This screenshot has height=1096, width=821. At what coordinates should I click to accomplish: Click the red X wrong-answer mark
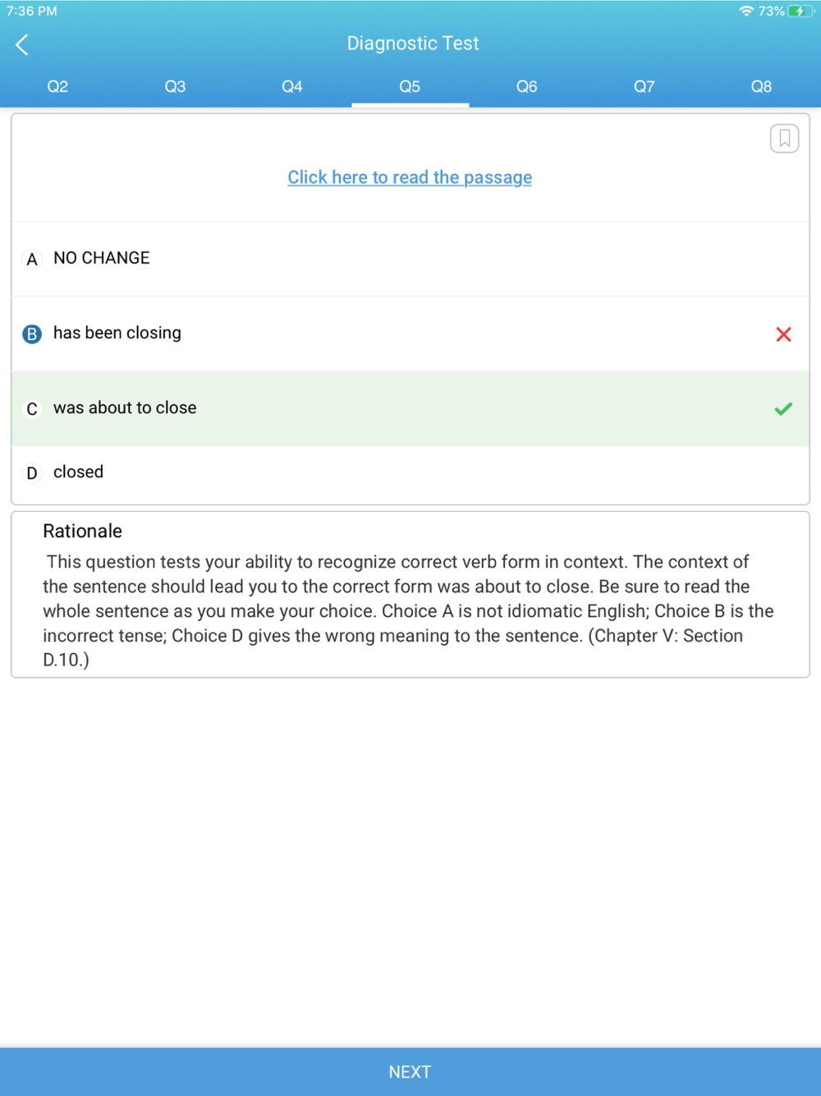point(783,334)
